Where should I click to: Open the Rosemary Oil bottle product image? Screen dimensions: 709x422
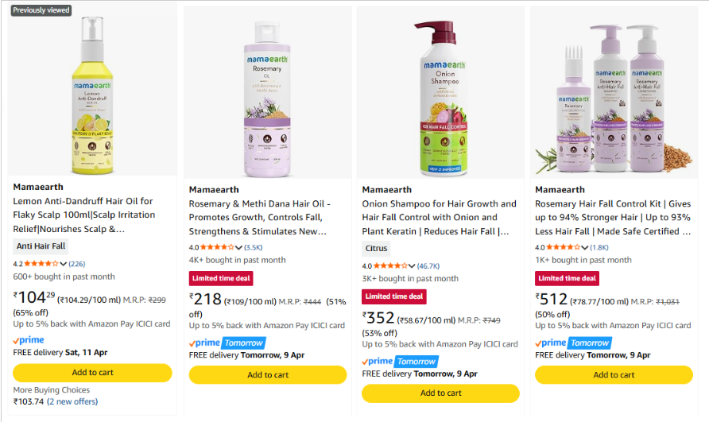[x=266, y=99]
